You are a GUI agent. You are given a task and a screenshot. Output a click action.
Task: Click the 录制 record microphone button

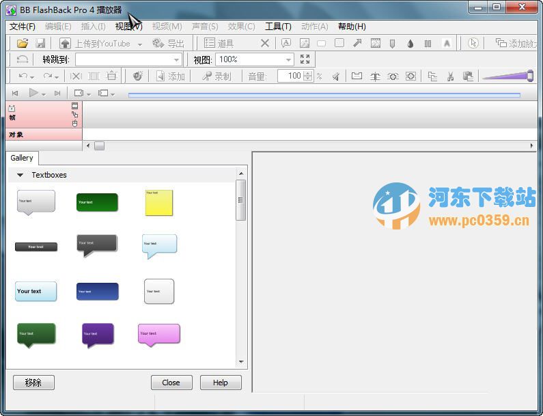[x=217, y=77]
